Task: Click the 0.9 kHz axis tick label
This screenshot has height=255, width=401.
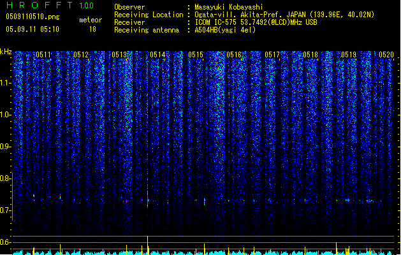Action: pos(6,147)
